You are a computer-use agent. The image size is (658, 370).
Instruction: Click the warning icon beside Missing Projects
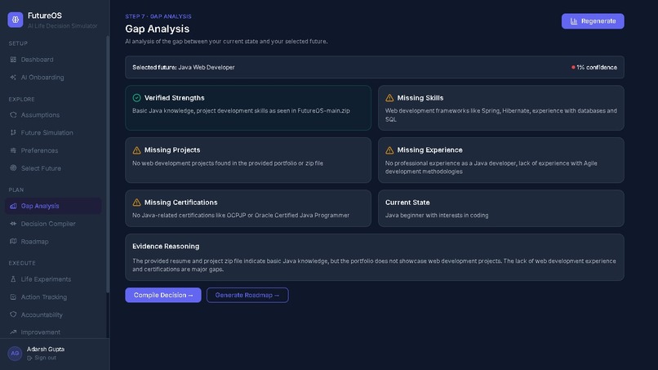coord(137,150)
